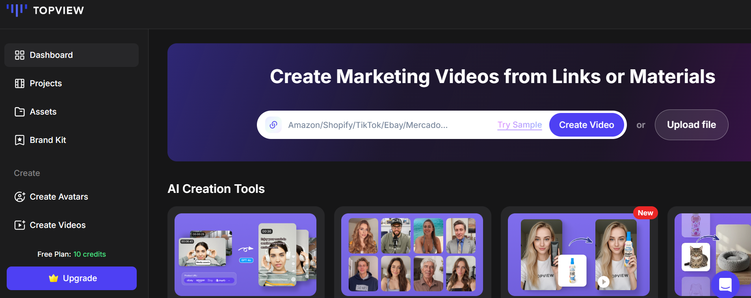Click the Assets folder icon
The height and width of the screenshot is (298, 751).
click(x=20, y=112)
